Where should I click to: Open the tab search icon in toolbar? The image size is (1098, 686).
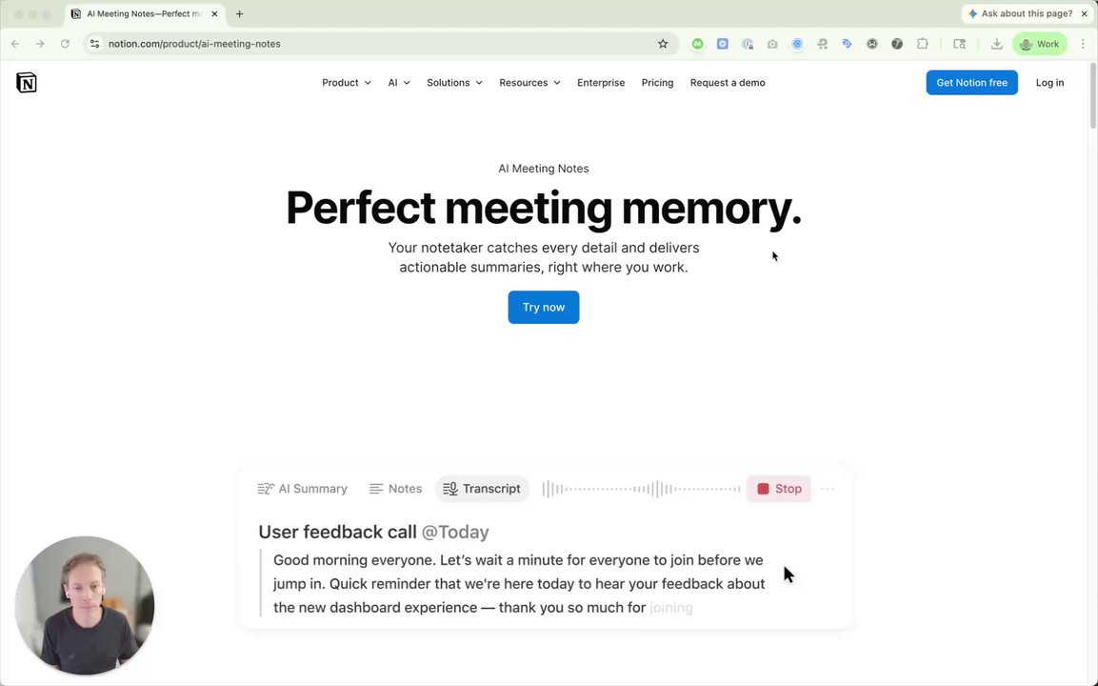pyautogui.click(x=959, y=44)
